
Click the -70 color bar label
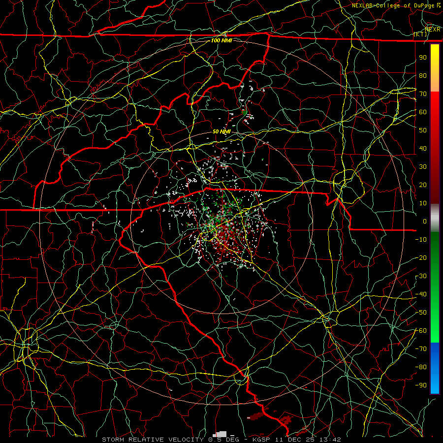pos(421,349)
